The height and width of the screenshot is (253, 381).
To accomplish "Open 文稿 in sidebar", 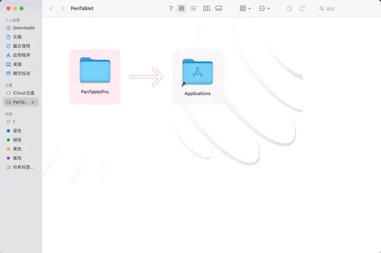I will point(21,37).
